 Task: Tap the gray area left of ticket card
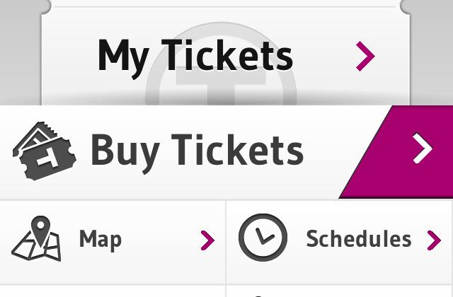pyautogui.click(x=20, y=58)
